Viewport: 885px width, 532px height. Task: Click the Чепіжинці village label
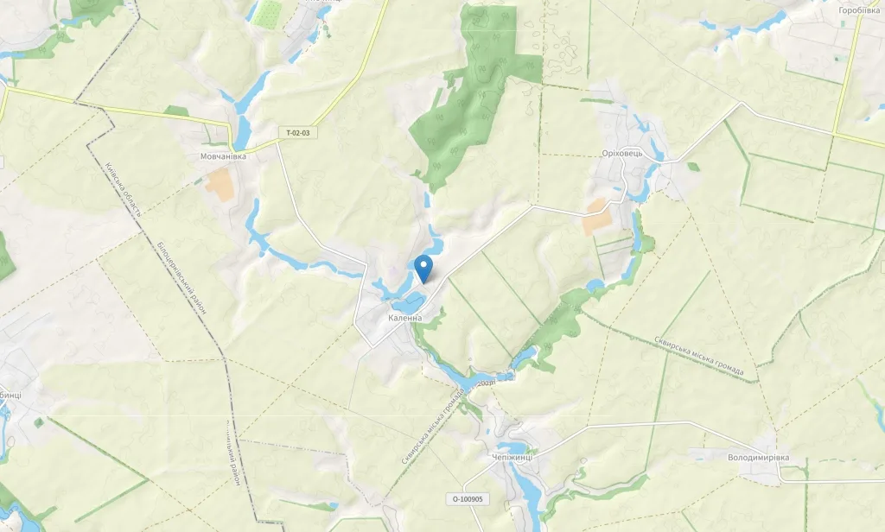tap(513, 458)
